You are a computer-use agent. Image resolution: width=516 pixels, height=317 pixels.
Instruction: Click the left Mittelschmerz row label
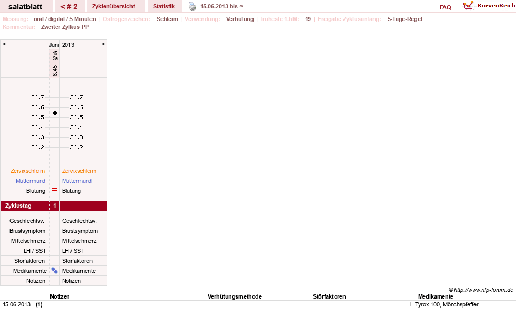point(28,241)
